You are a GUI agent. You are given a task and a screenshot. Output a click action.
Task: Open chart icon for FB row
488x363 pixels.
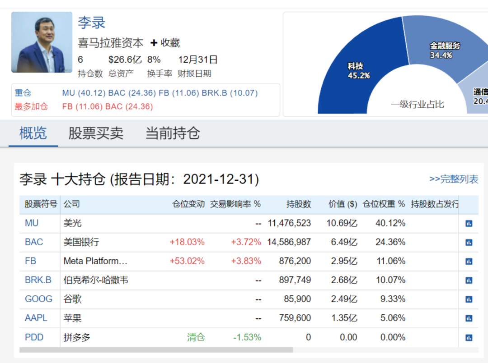coord(469,261)
